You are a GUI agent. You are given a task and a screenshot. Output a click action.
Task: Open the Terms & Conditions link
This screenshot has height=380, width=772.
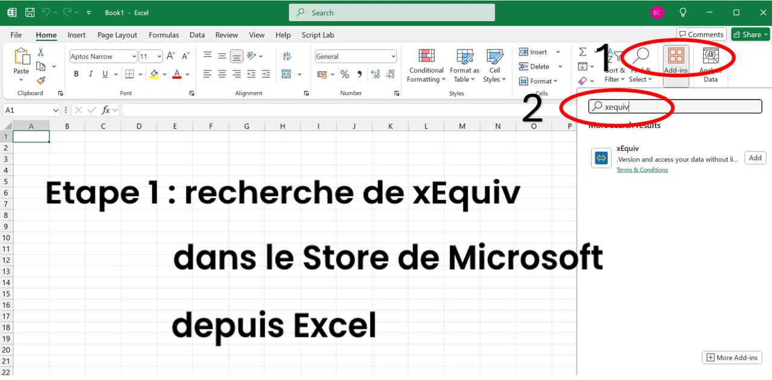642,170
